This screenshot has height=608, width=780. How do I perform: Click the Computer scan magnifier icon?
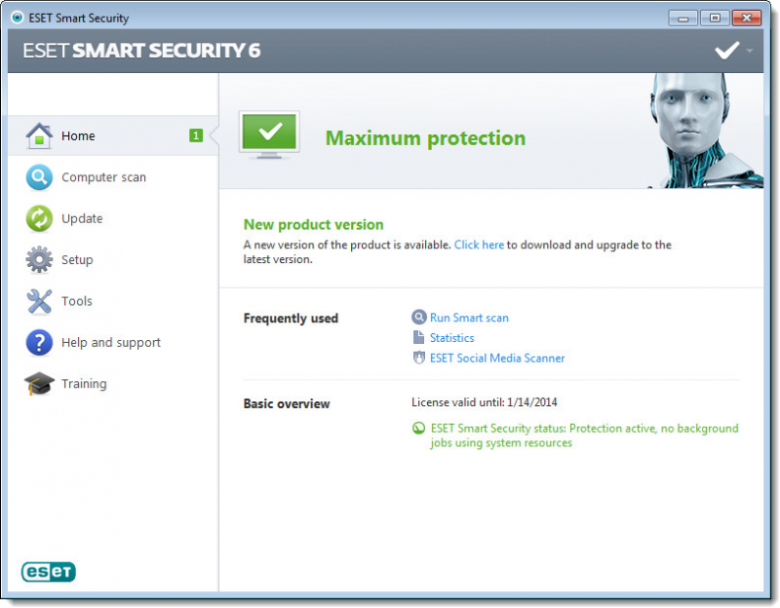(39, 177)
